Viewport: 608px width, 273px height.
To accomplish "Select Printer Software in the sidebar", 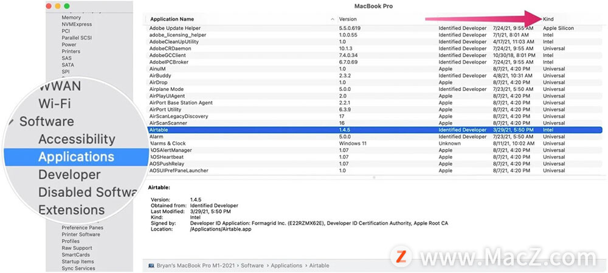I will (x=81, y=234).
